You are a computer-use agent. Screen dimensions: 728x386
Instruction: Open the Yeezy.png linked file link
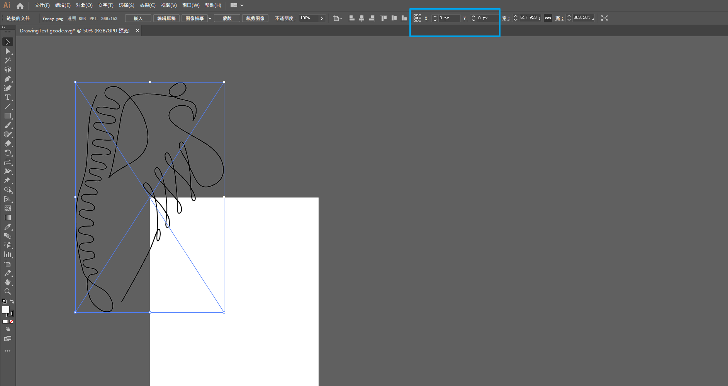tap(53, 19)
